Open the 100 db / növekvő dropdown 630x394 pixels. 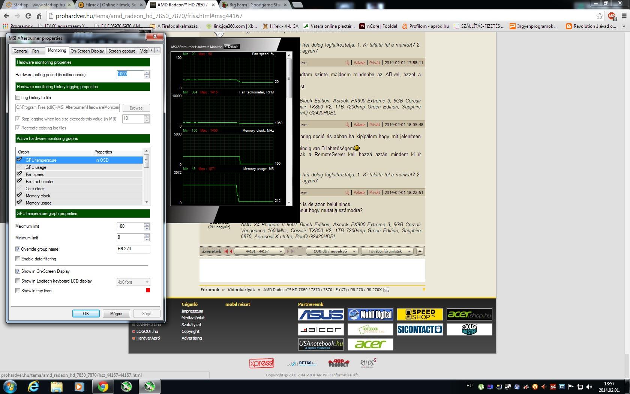pyautogui.click(x=332, y=251)
